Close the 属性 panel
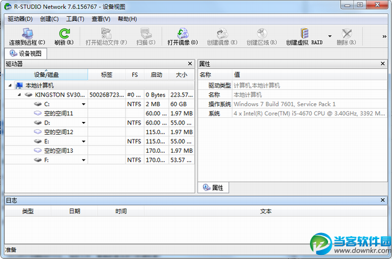 383,63
